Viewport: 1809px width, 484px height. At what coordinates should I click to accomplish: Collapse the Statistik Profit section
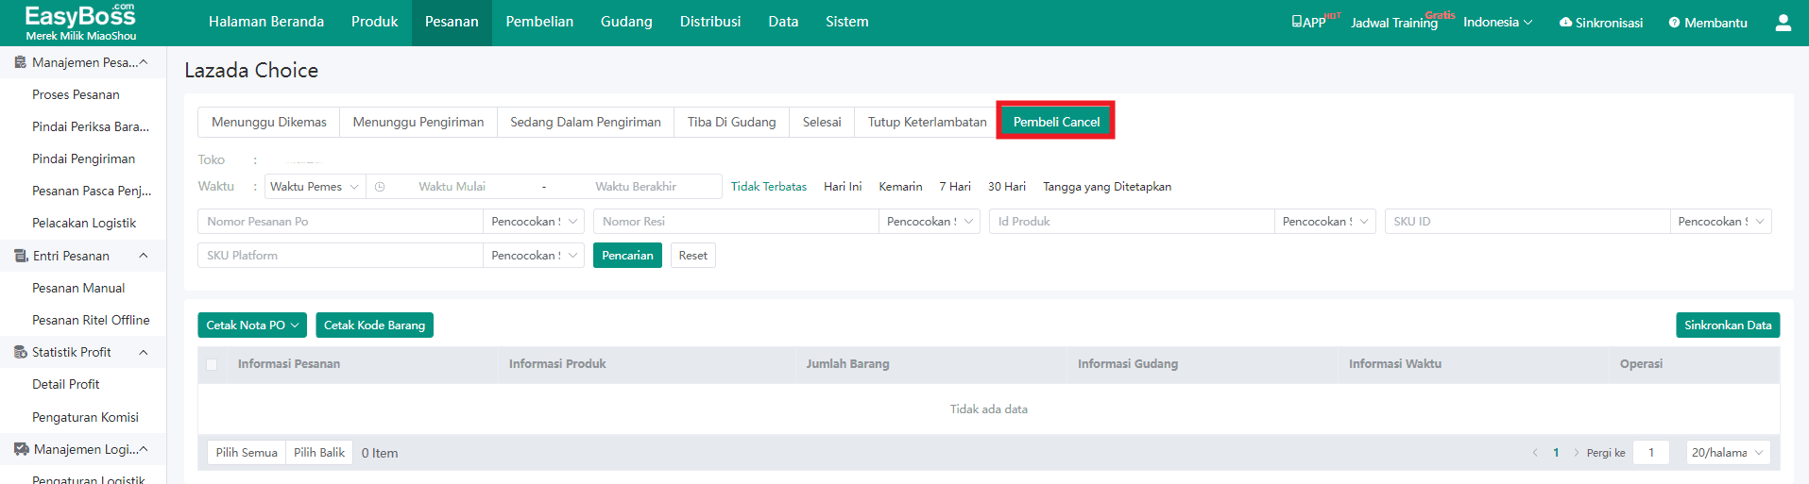pos(144,352)
